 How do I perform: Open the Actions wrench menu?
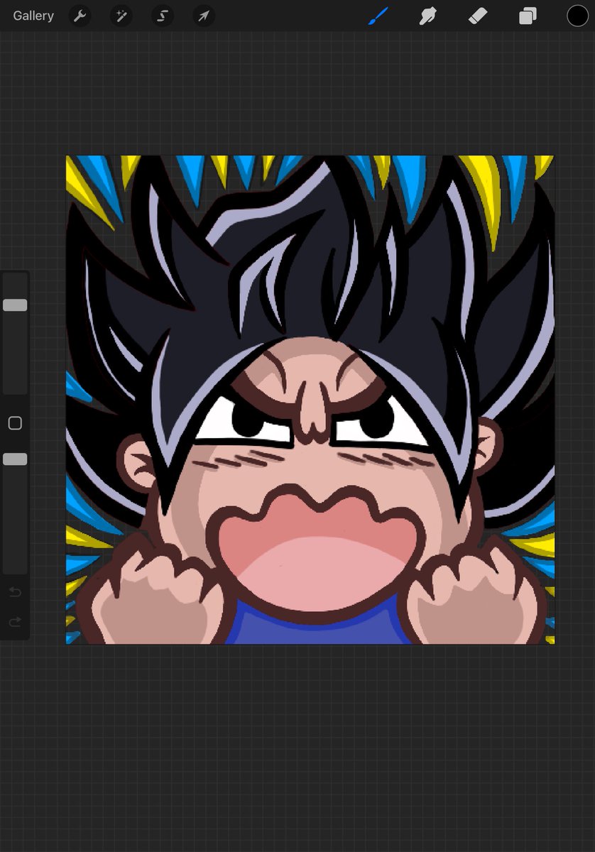80,16
